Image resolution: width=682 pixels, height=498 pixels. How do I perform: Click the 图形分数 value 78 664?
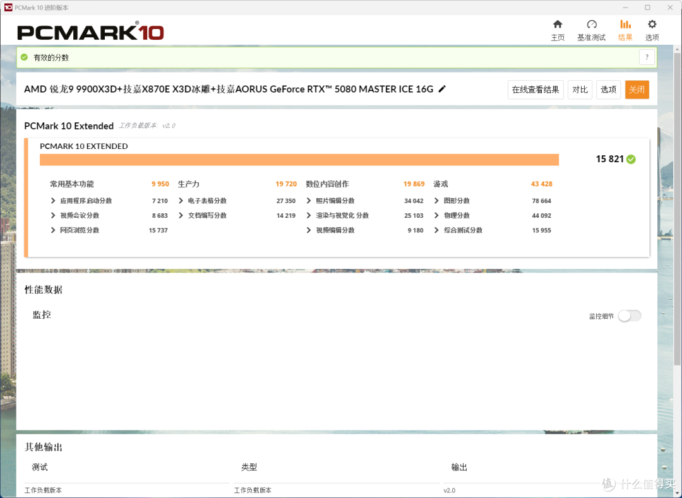coord(542,201)
